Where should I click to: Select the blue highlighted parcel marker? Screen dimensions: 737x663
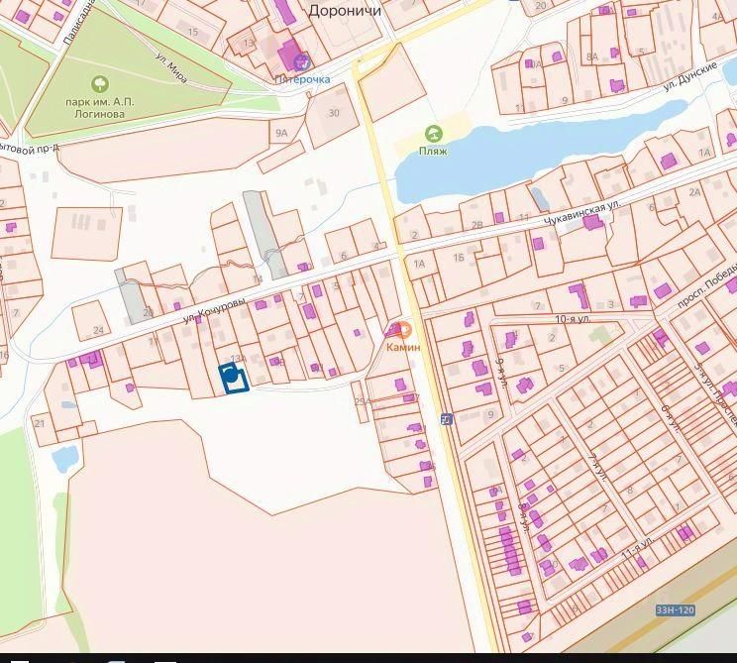[x=234, y=378]
